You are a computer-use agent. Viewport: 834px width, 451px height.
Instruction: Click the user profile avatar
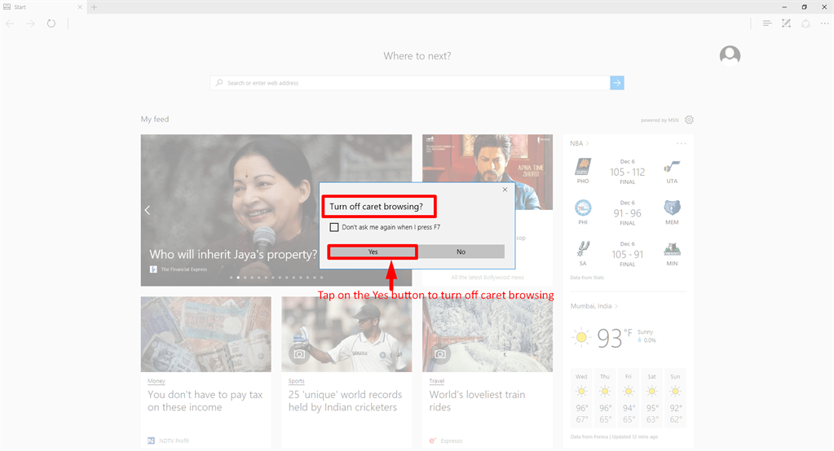coord(730,55)
